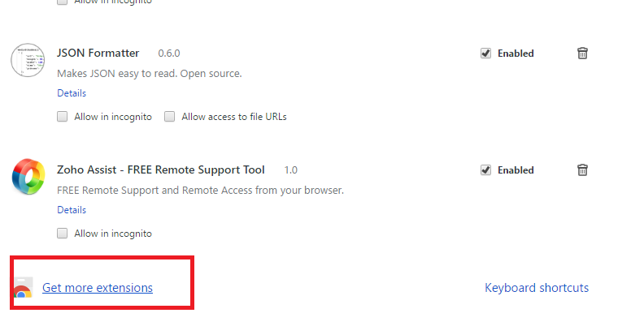Screen dimensions: 644x326
Task: Click the JSON Formatter title text
Action: [98, 54]
